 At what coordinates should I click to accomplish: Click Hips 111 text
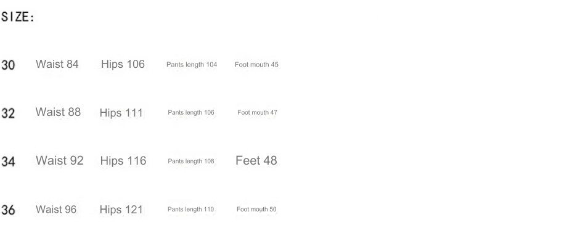coord(121,113)
